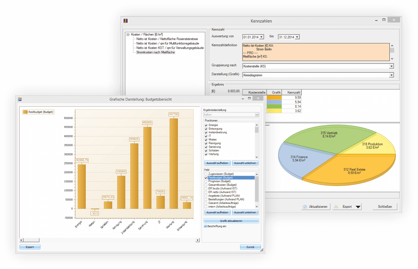
Task: Select Netto ist Kosten KST Verwaltungsgebäude entry
Action: [170, 48]
